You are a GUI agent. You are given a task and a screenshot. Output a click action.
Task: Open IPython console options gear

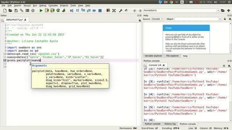(x=229, y=66)
